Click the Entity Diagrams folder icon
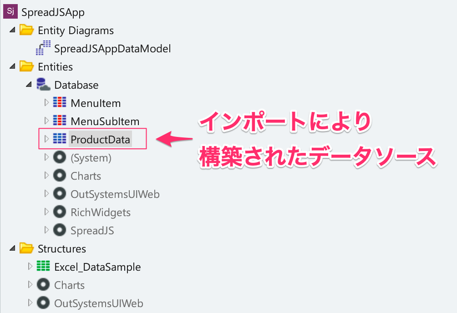Image resolution: width=457 pixels, height=313 pixels. pyautogui.click(x=27, y=30)
